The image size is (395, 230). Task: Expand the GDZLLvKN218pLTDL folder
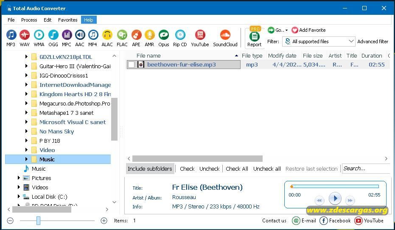26,57
